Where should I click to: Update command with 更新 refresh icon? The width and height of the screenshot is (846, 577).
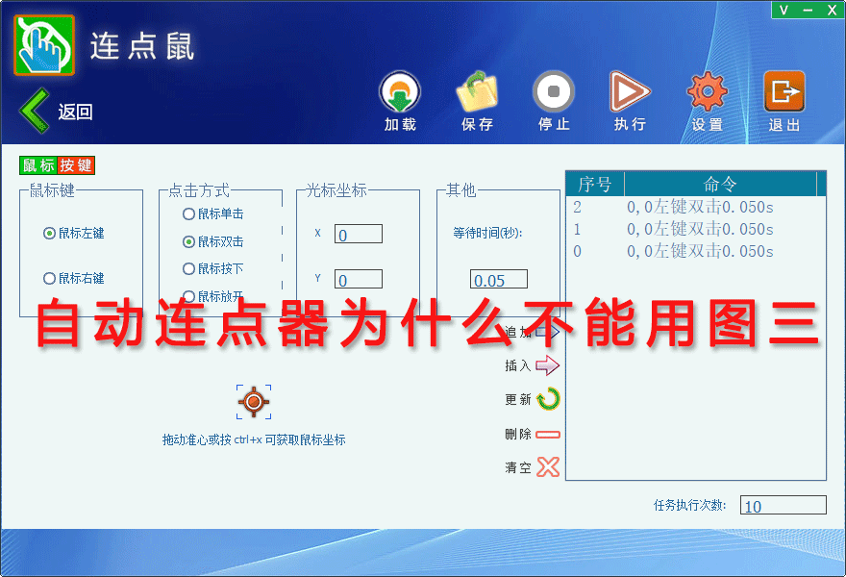548,399
